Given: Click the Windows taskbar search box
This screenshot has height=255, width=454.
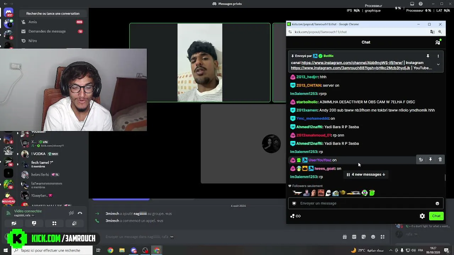Looking at the screenshot, I should (52, 250).
